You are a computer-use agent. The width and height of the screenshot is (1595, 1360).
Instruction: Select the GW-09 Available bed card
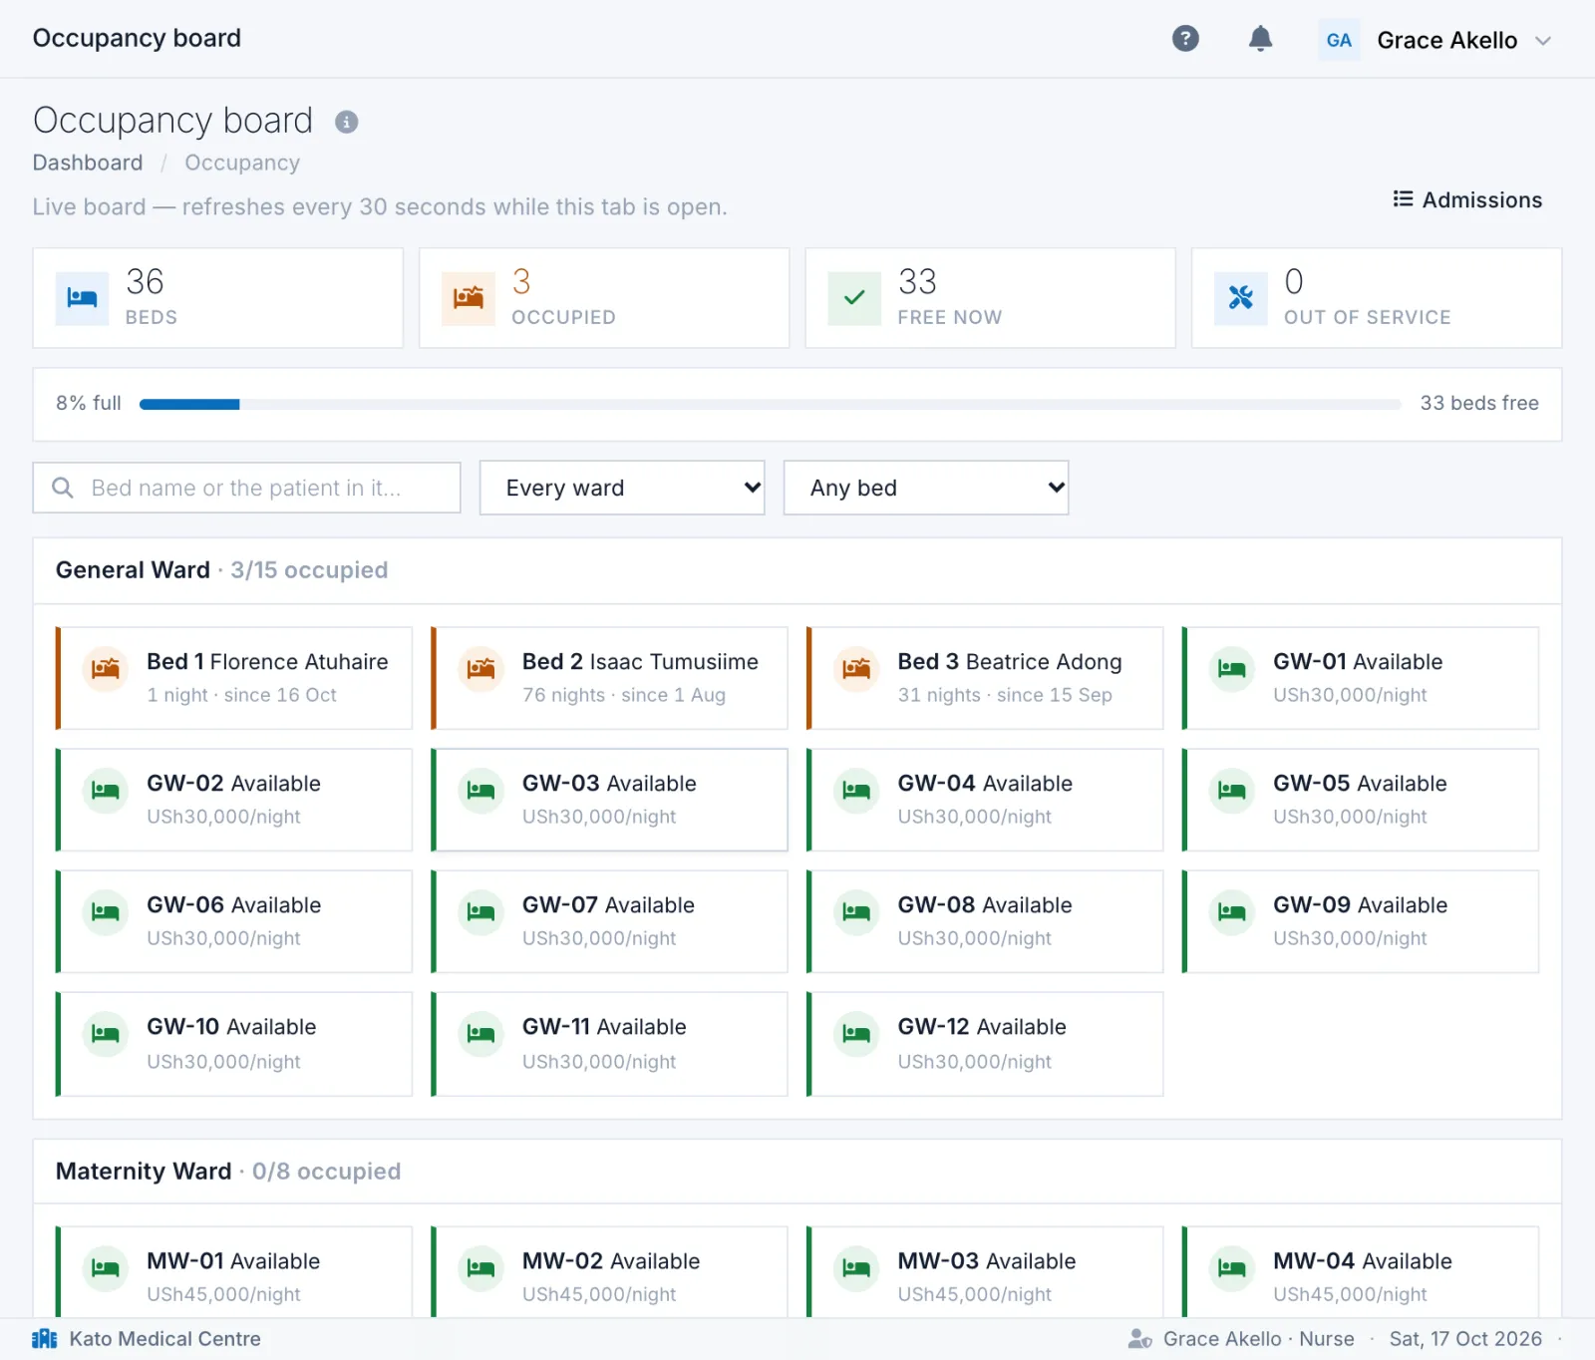click(1361, 921)
